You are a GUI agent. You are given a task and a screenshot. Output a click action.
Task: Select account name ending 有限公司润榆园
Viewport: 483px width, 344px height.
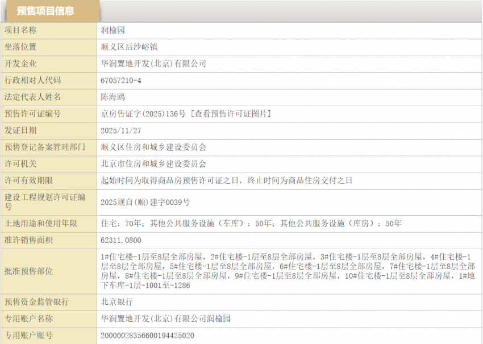(166, 318)
